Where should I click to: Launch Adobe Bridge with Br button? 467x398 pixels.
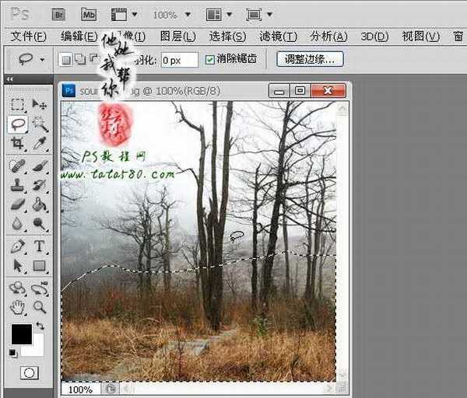(x=58, y=14)
